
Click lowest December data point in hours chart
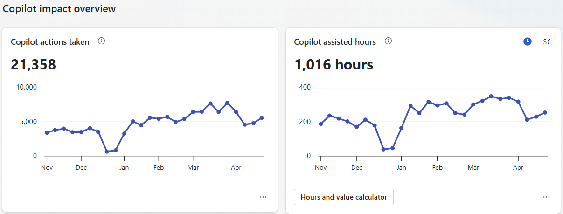click(x=383, y=149)
